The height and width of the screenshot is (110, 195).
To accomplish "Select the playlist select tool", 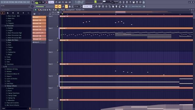I will [51, 10].
